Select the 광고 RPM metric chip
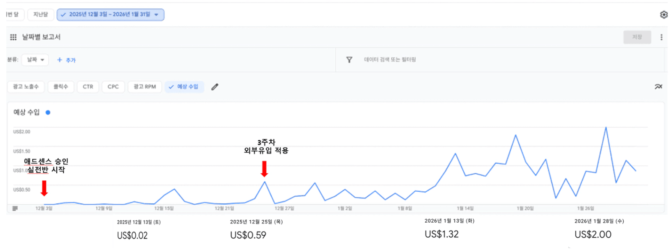 click(144, 87)
